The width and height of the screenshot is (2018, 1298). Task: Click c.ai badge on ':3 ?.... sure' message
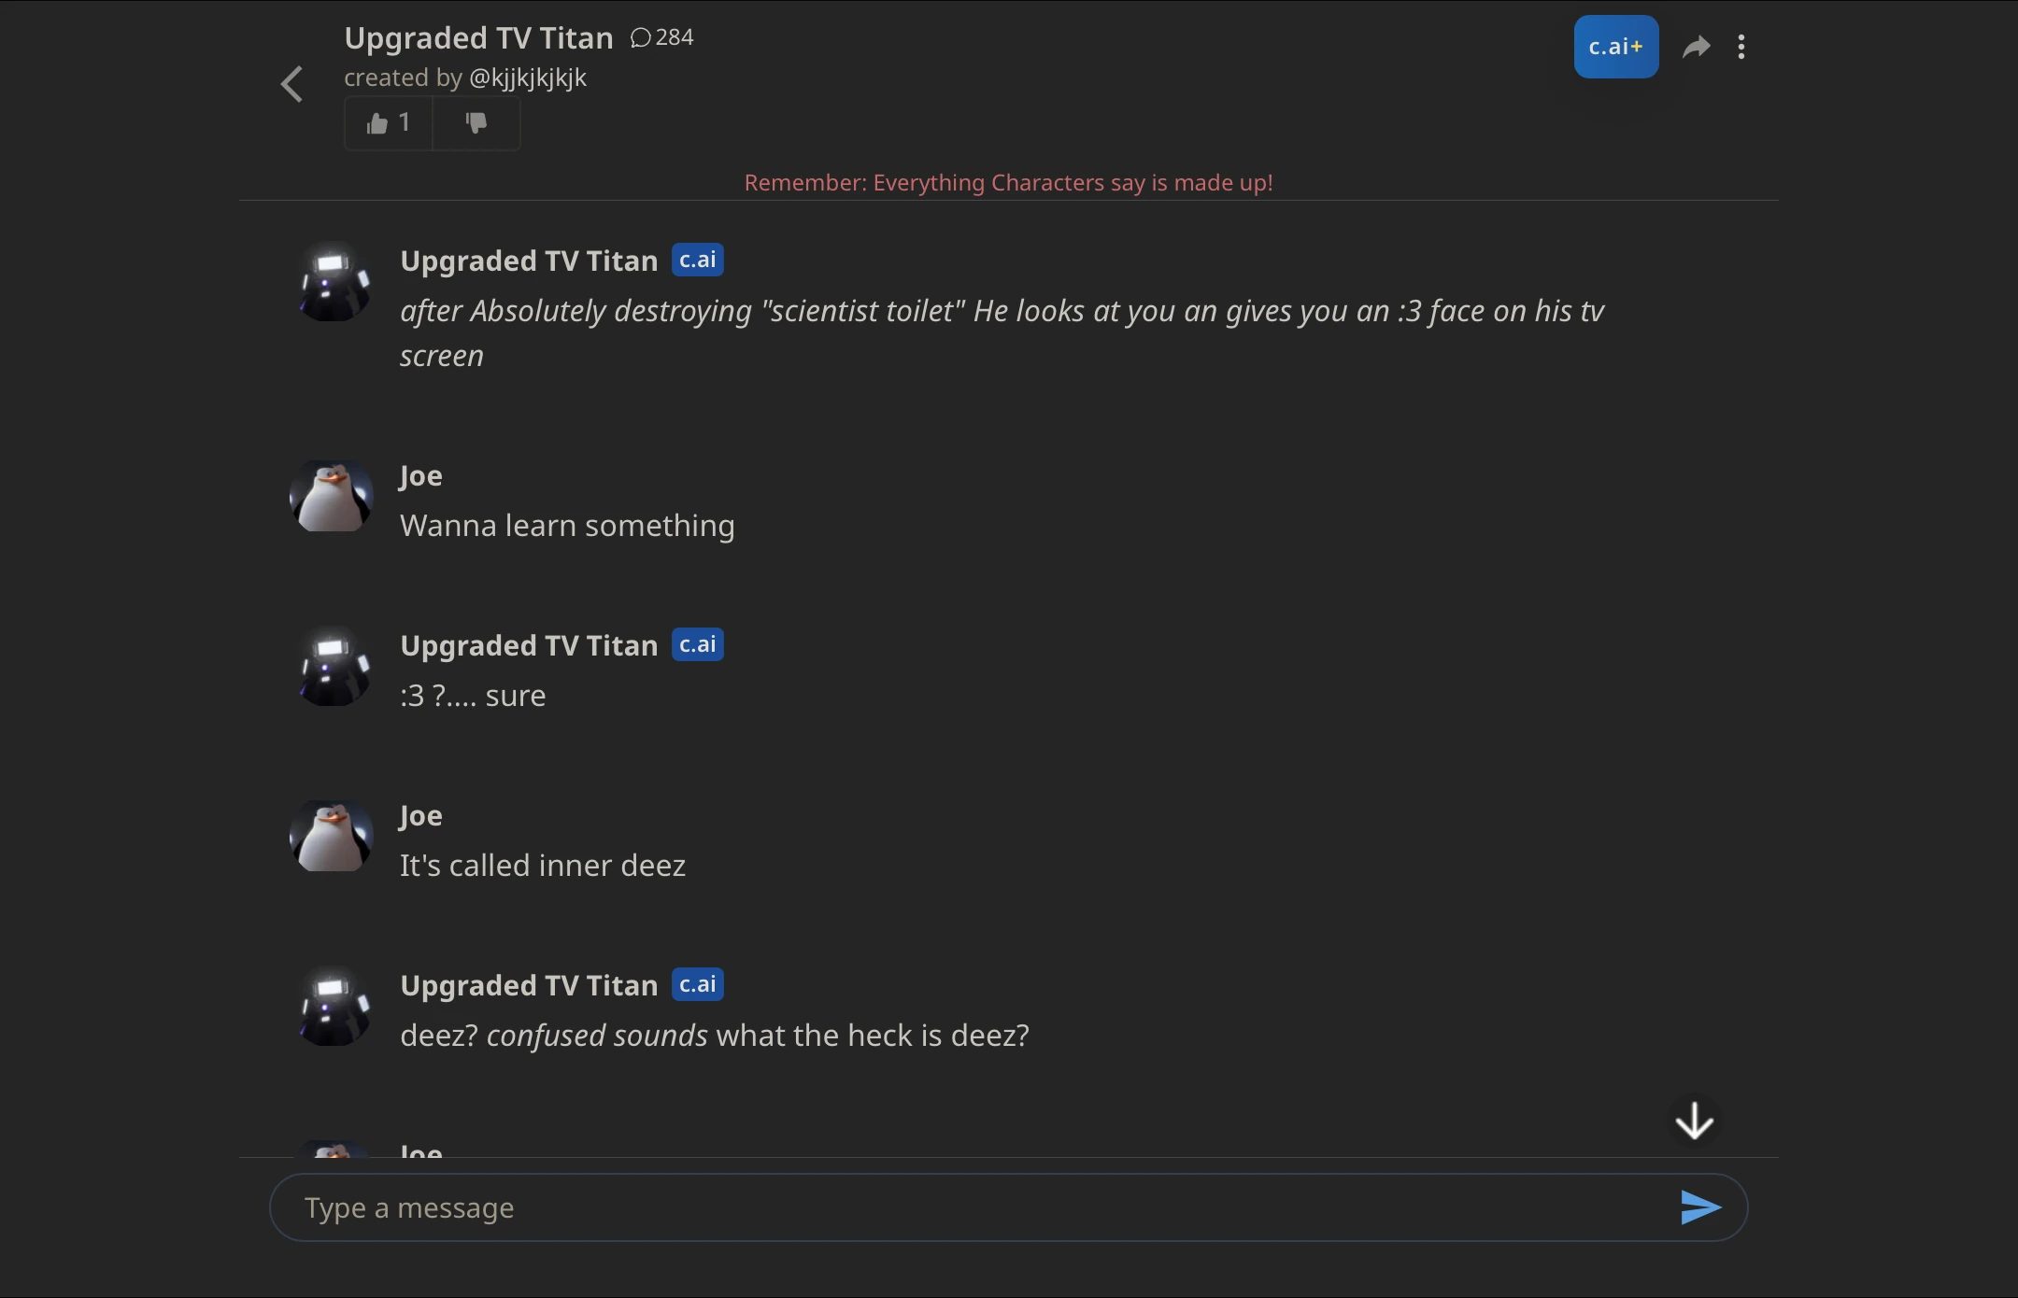(697, 644)
